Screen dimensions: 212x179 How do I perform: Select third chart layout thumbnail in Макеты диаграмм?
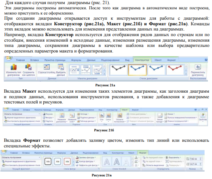[97, 70]
